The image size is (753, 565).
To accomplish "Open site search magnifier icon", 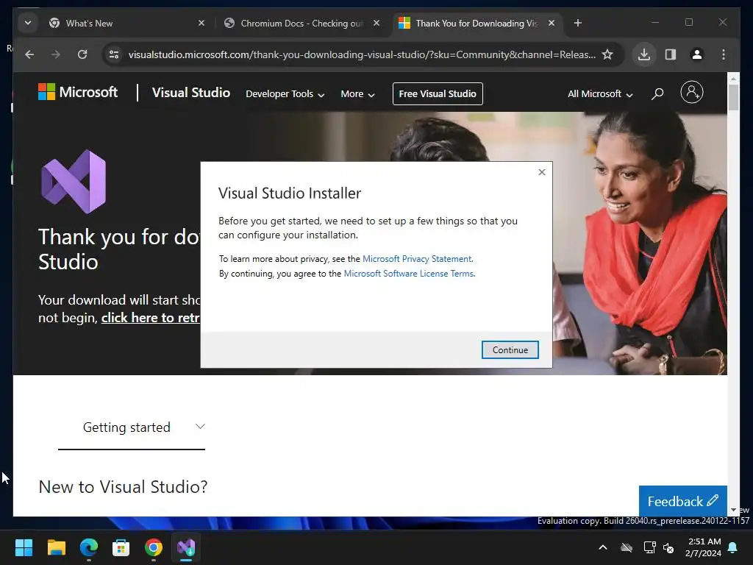I will point(657,93).
